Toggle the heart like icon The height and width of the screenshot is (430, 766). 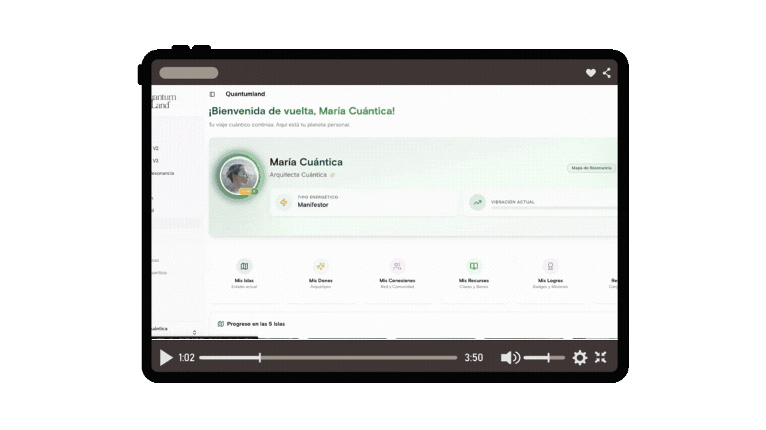pos(590,73)
